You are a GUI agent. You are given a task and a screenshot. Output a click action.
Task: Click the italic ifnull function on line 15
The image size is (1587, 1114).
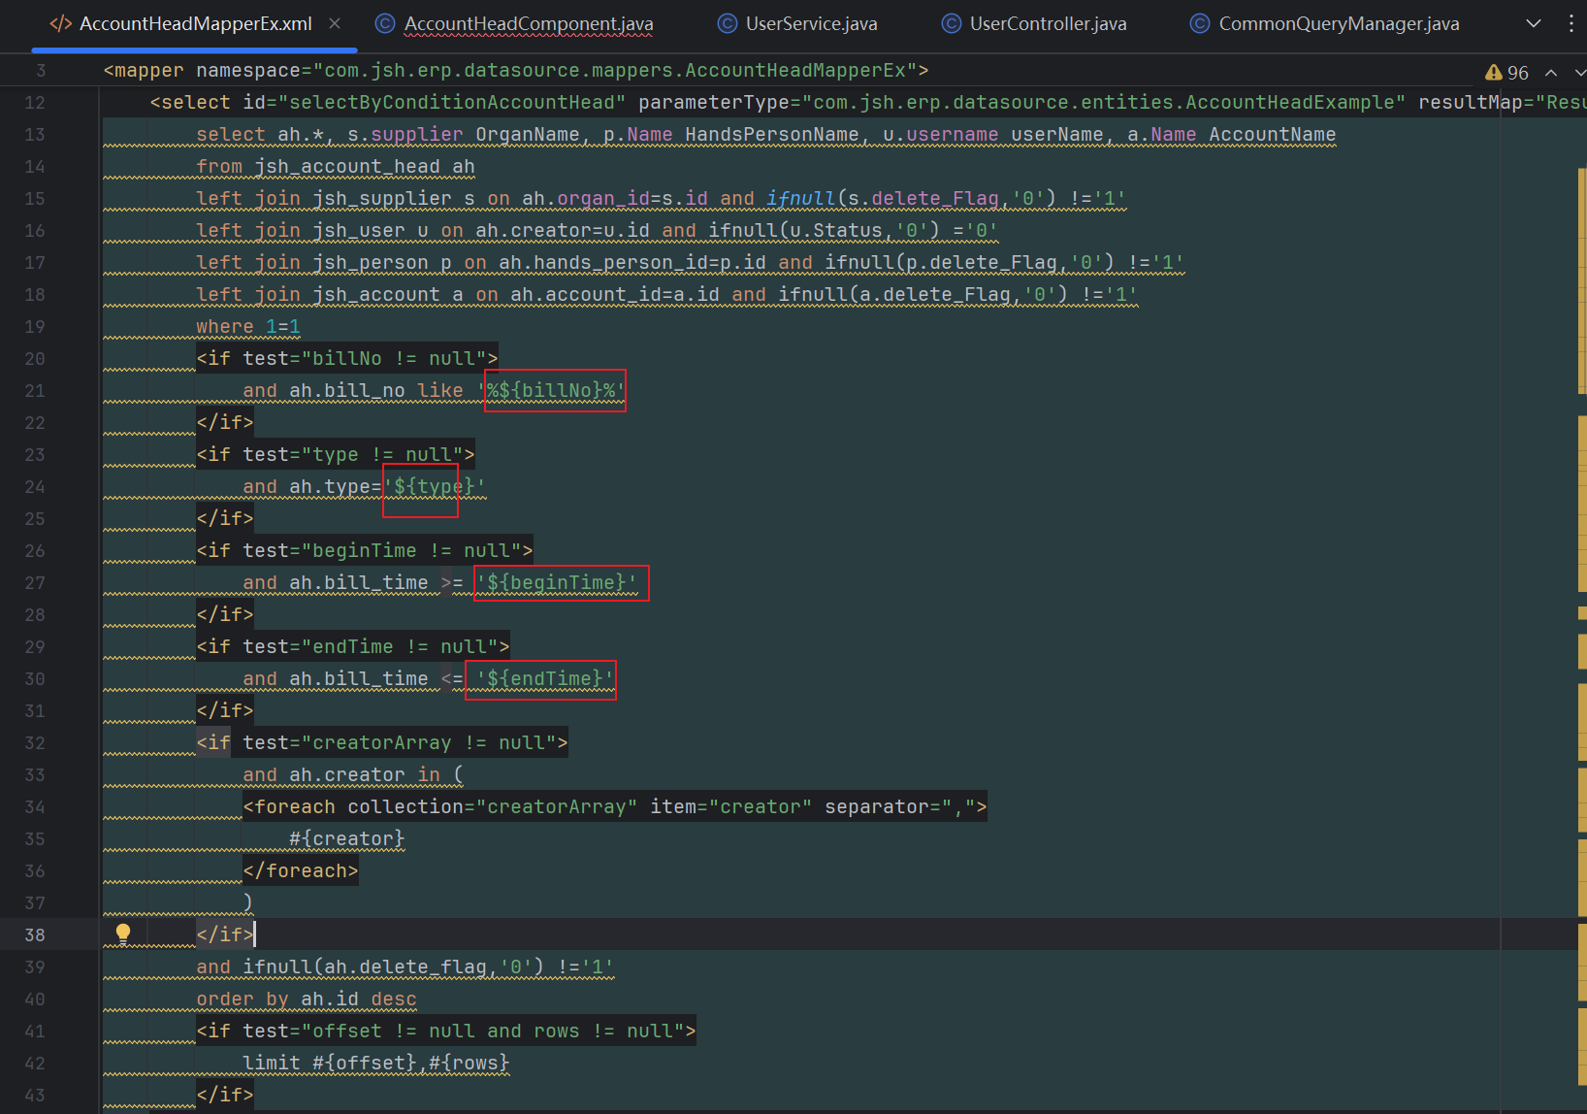click(801, 198)
